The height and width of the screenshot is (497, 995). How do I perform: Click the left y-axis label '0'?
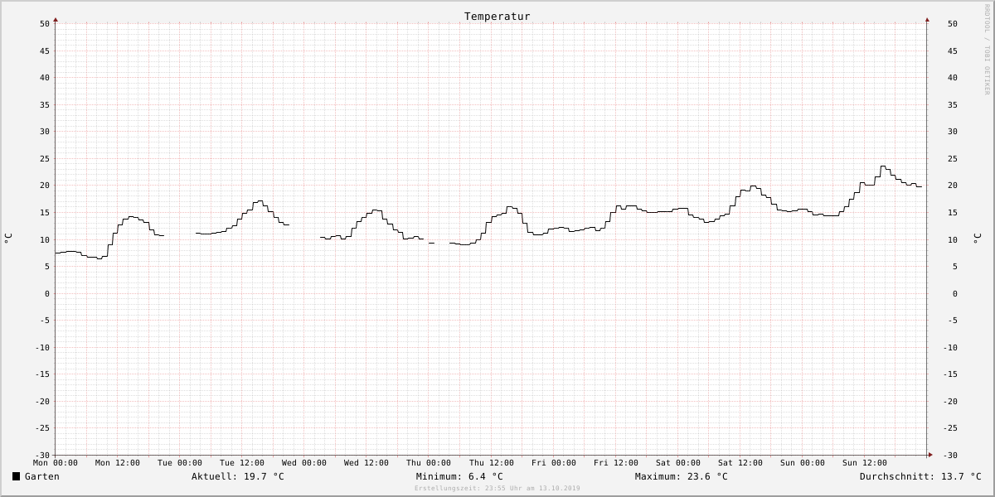[47, 294]
